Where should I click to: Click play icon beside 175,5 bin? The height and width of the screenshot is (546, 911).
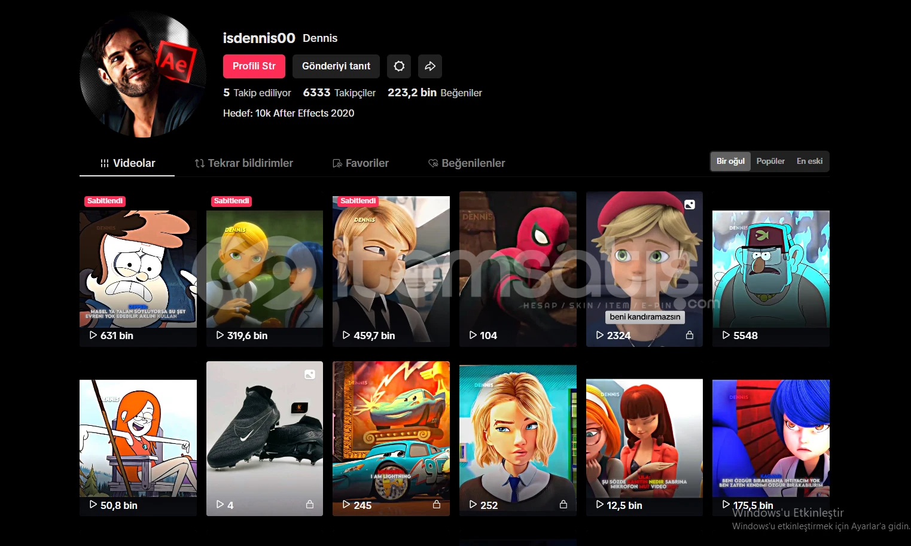click(726, 505)
